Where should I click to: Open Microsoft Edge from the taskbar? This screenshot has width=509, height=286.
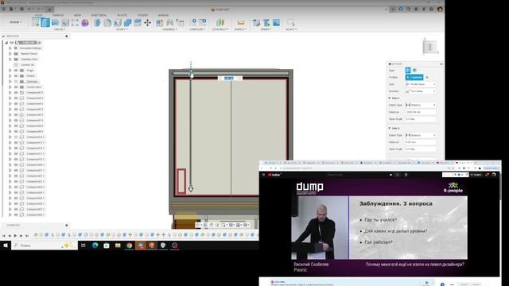(x=95, y=245)
